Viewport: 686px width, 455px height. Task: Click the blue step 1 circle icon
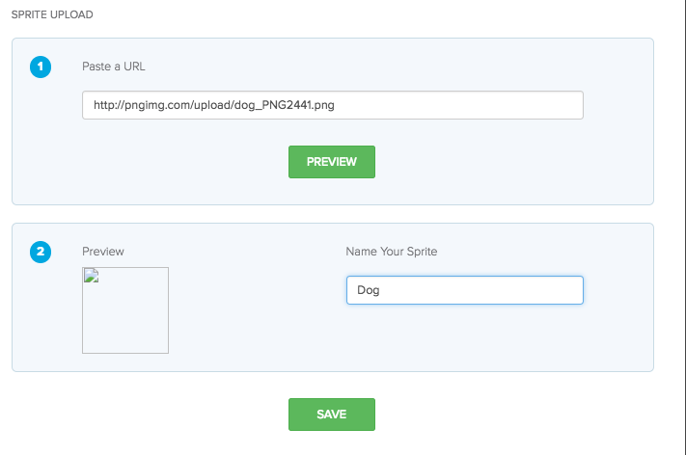[41, 67]
